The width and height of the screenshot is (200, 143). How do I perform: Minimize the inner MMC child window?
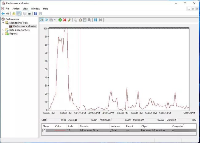tap(189, 9)
